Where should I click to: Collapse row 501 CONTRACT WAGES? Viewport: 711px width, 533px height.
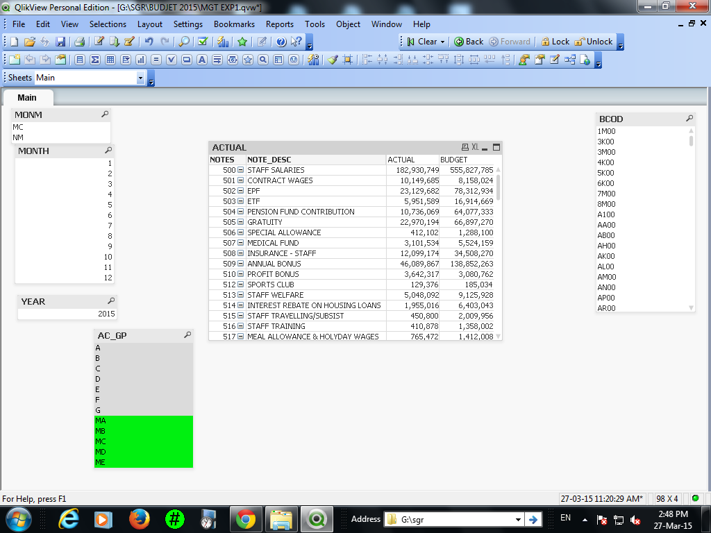click(241, 180)
